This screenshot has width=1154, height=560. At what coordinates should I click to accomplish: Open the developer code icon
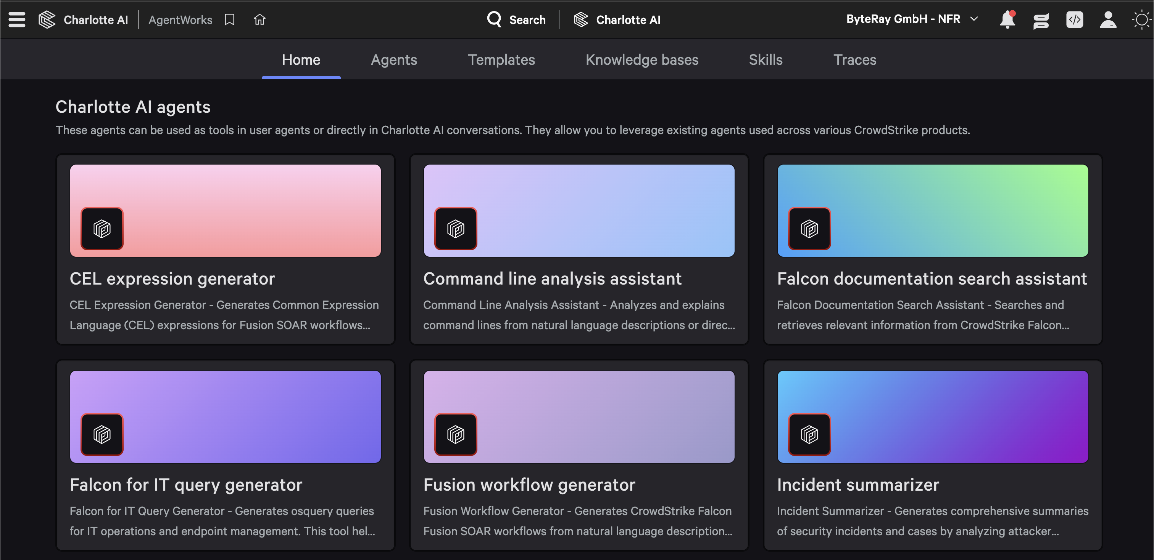coord(1075,20)
